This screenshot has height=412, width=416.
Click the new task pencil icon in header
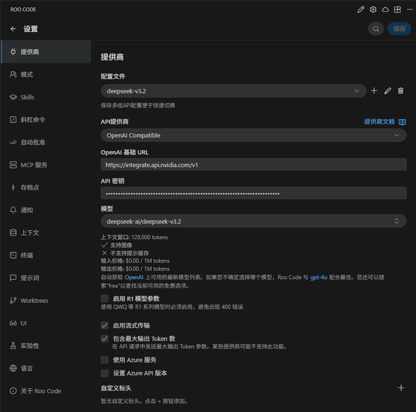point(360,9)
